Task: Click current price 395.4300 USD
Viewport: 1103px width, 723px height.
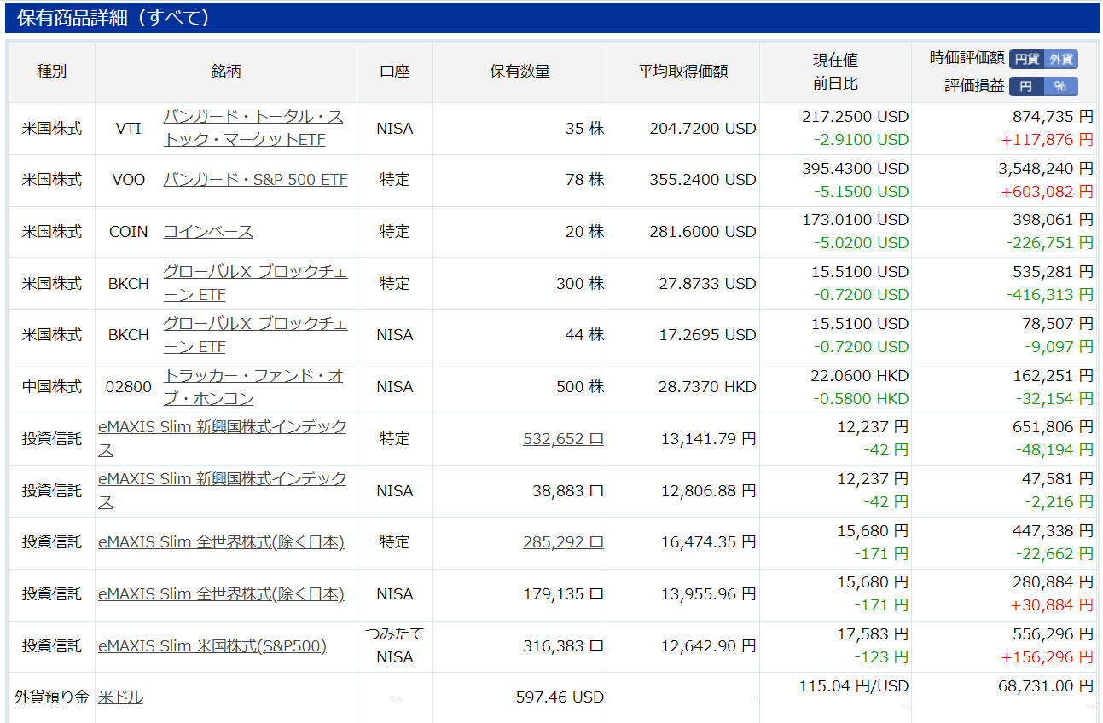Action: (856, 169)
